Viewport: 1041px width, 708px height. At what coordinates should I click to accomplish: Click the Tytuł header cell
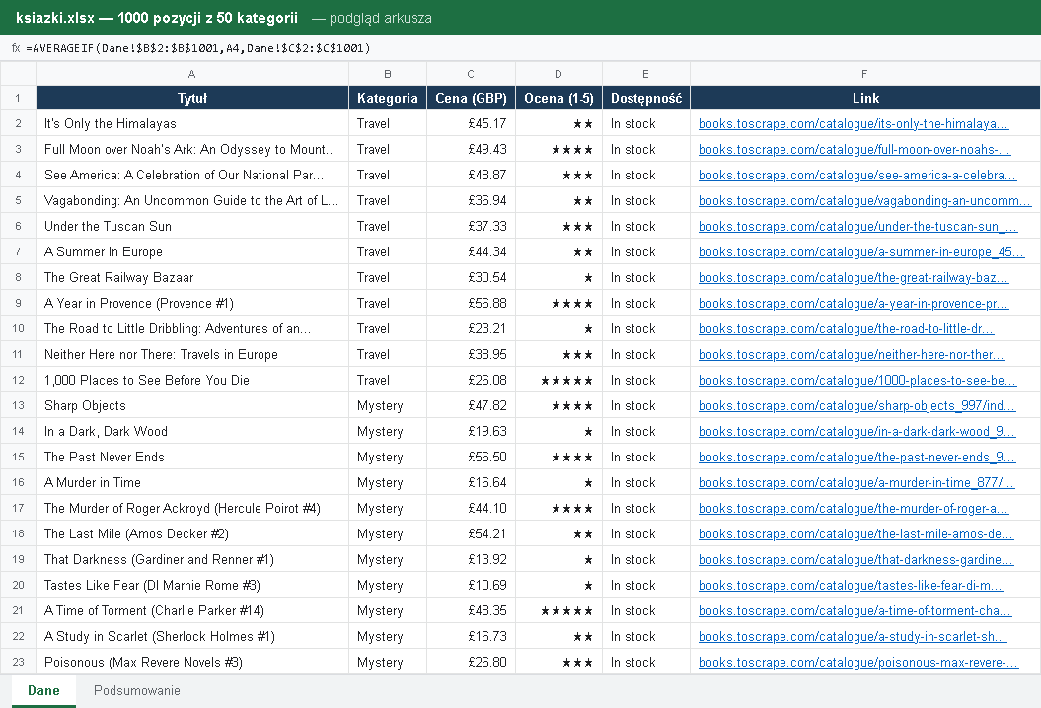192,99
